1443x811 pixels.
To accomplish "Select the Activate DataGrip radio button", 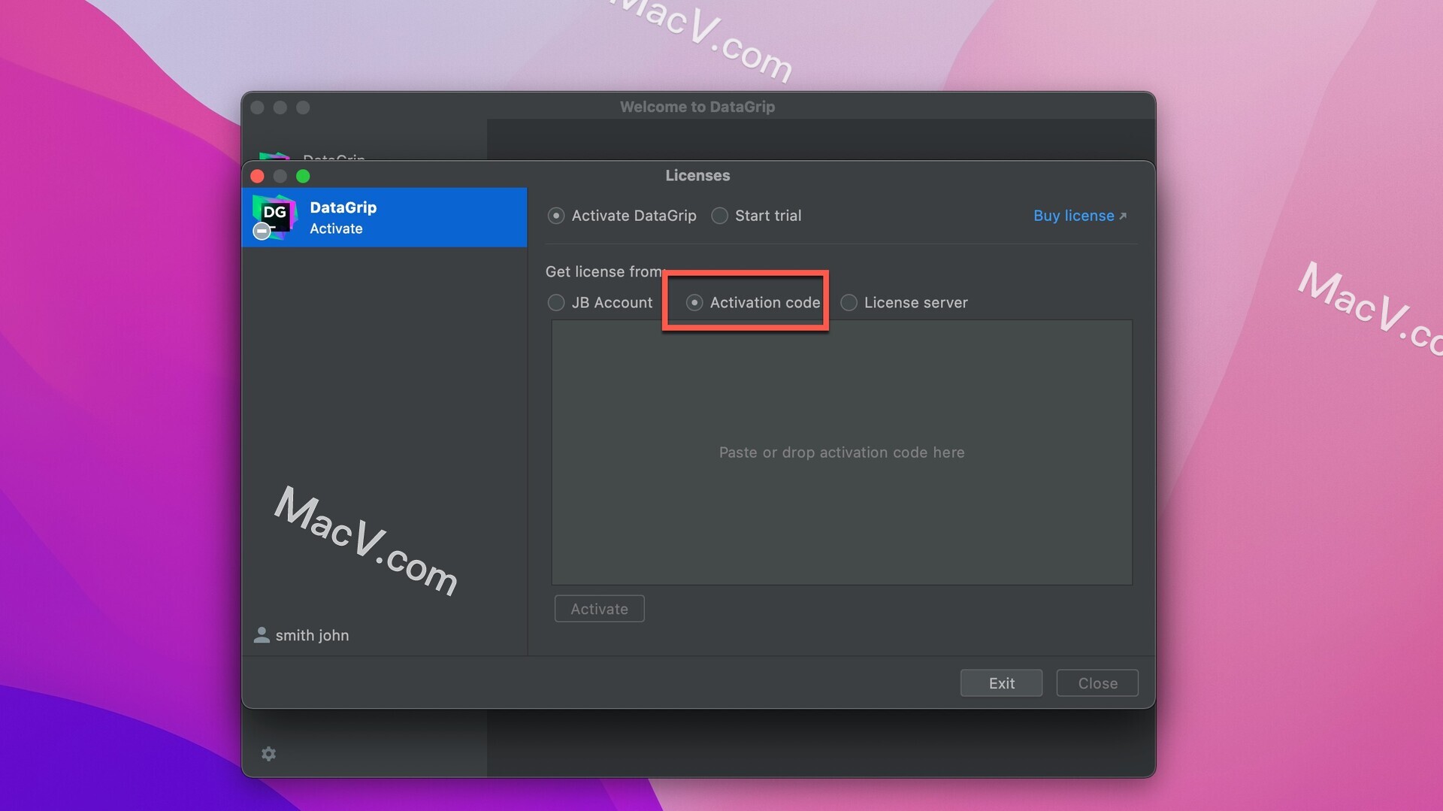I will tap(556, 216).
